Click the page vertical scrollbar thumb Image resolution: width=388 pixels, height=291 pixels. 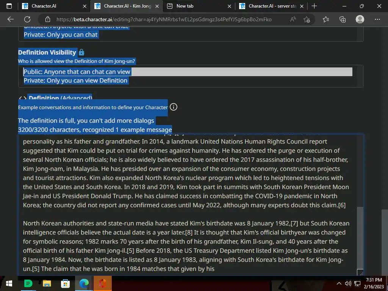point(385,242)
